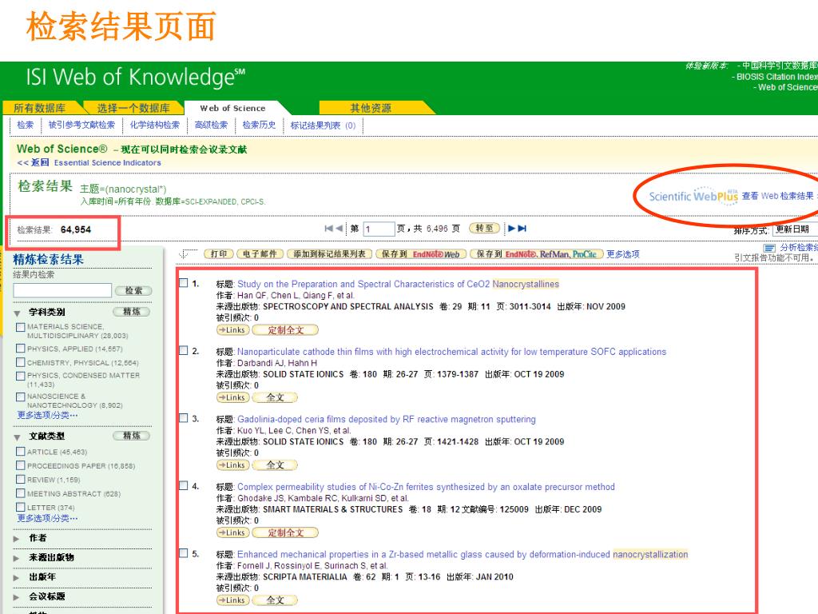Show more subject categories 更多选项/分类
The width and height of the screenshot is (818, 614).
(47, 415)
